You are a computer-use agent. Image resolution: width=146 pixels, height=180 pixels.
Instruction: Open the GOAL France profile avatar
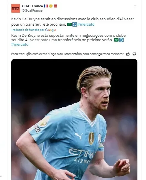click(x=16, y=8)
